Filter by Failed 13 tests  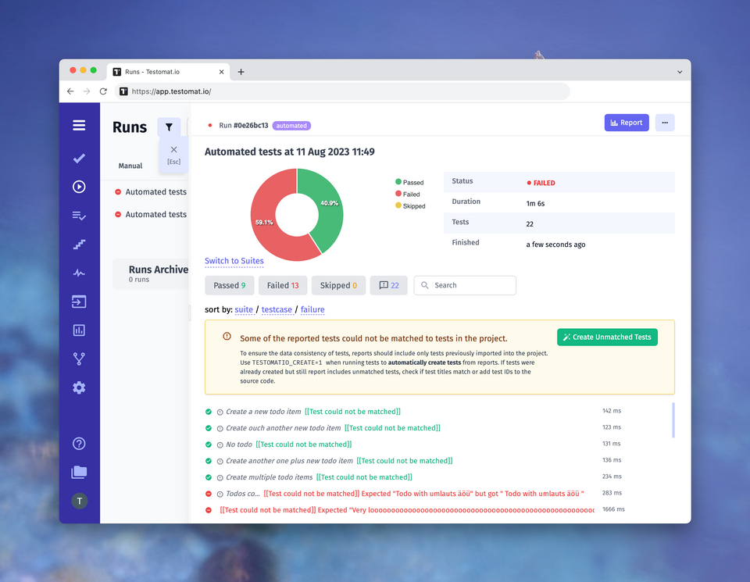[283, 285]
